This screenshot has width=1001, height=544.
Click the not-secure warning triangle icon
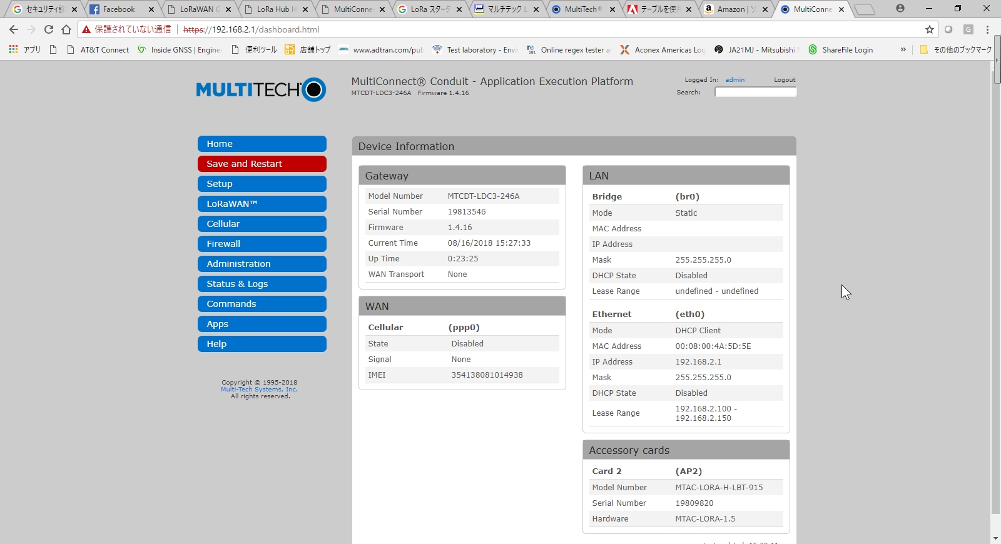86,29
